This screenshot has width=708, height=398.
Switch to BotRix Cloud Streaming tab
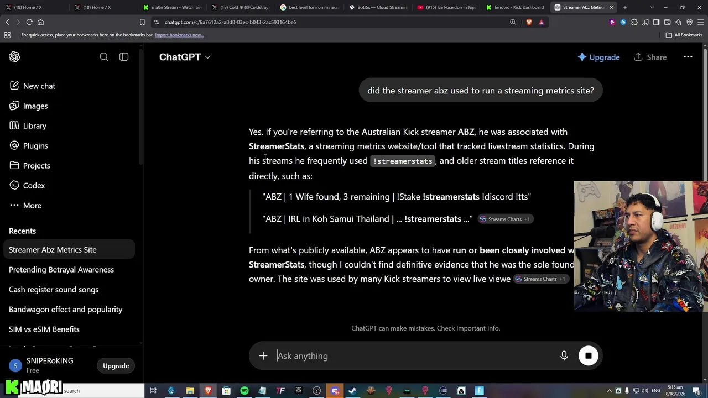point(378,7)
